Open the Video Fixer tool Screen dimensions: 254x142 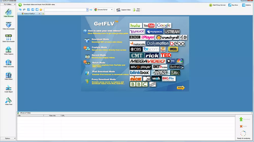(x=8, y=101)
